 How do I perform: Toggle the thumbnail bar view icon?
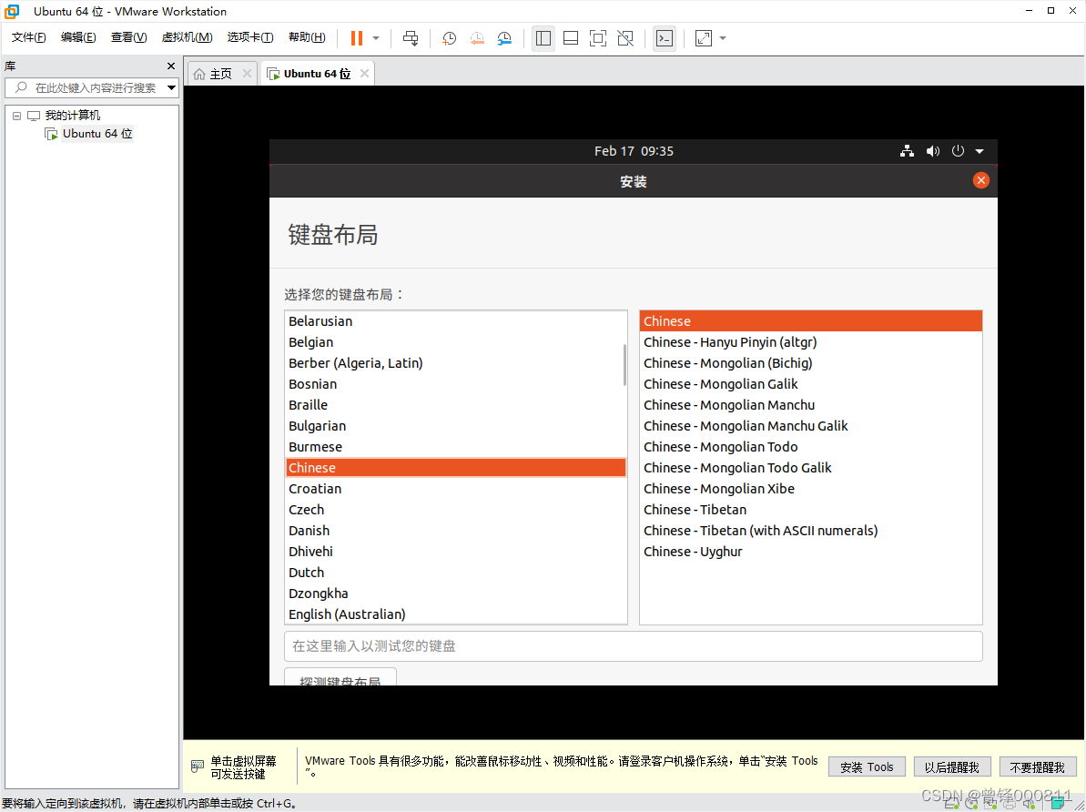click(571, 38)
